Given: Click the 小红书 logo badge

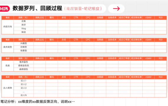Looking at the screenshot, I should point(5,9).
